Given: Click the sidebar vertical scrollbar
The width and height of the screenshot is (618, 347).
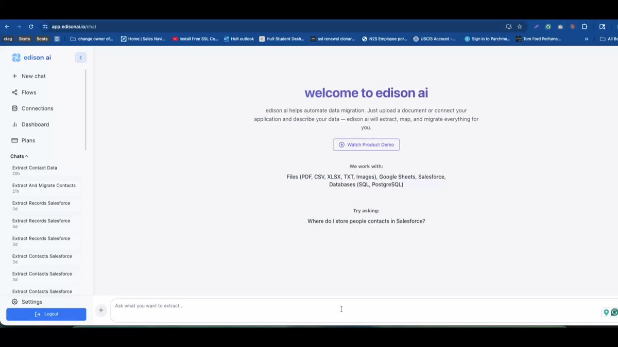Looking at the screenshot, I should click(85, 109).
